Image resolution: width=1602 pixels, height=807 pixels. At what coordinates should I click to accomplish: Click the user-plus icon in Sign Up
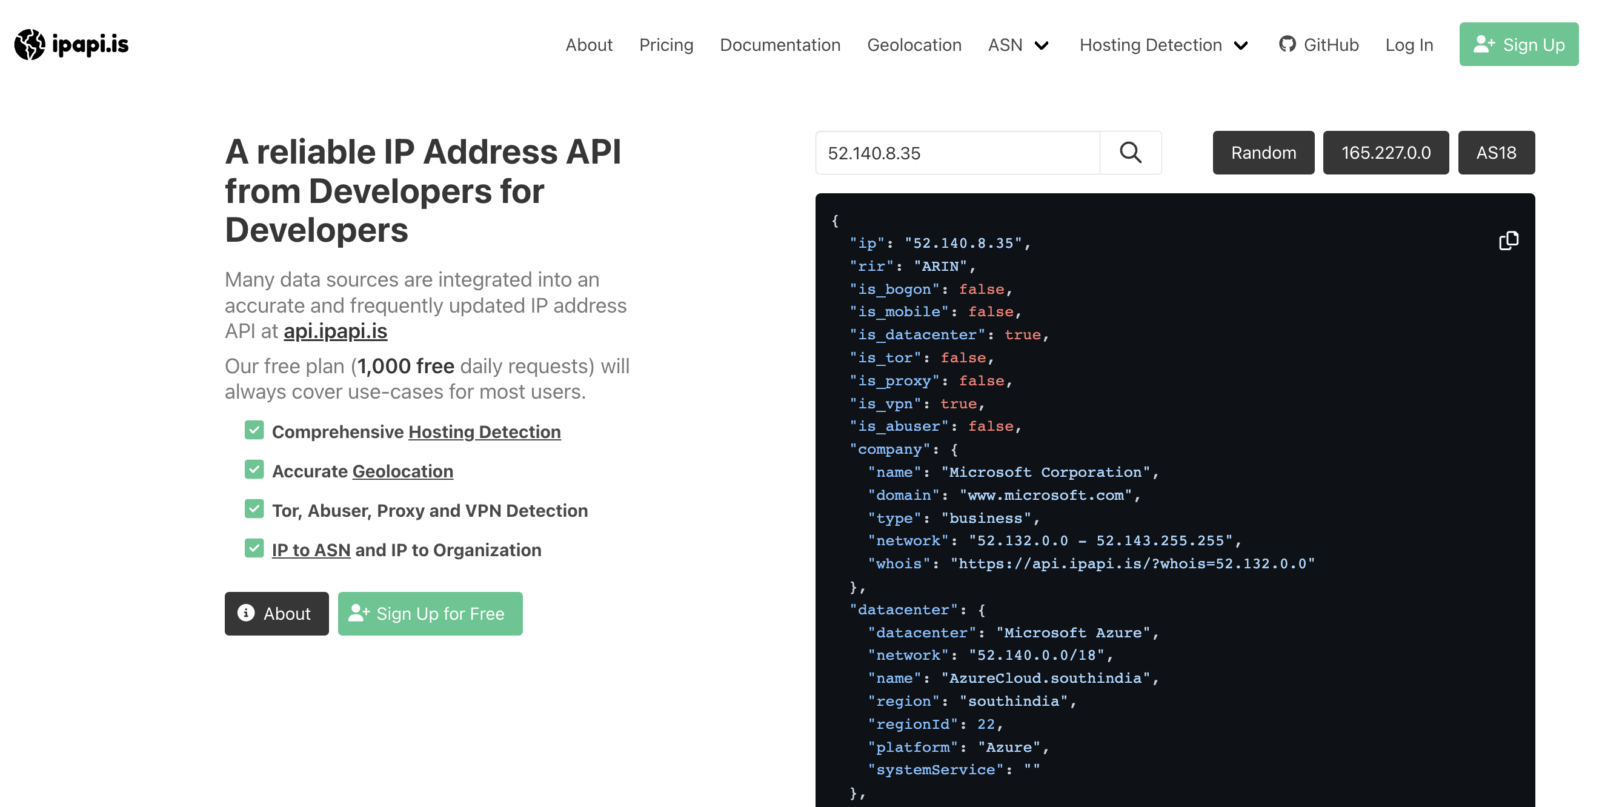click(x=1484, y=45)
